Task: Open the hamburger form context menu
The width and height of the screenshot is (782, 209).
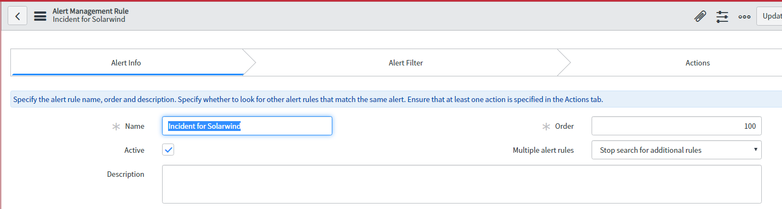Action: point(40,16)
